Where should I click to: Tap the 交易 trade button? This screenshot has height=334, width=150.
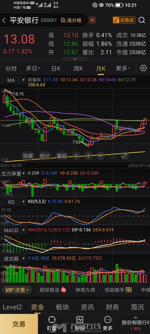pos(19,324)
